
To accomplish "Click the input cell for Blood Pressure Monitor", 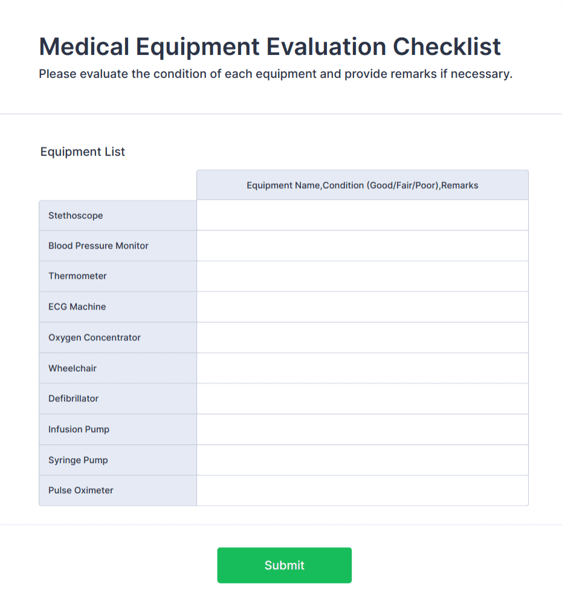I will [x=362, y=245].
